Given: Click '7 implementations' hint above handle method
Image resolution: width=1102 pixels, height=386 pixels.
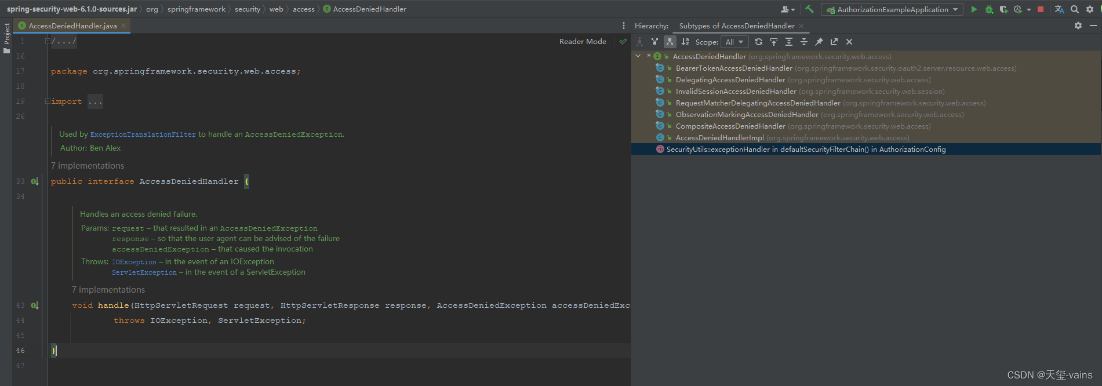Looking at the screenshot, I should (108, 290).
